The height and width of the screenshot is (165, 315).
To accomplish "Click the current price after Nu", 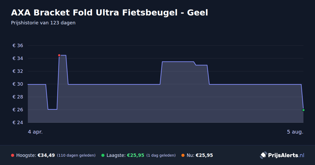I will click(204, 155).
